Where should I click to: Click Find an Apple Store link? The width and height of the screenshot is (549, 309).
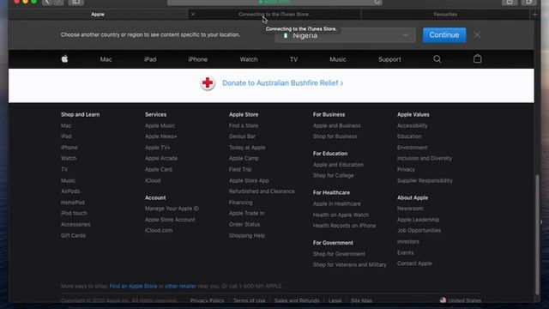(x=134, y=286)
